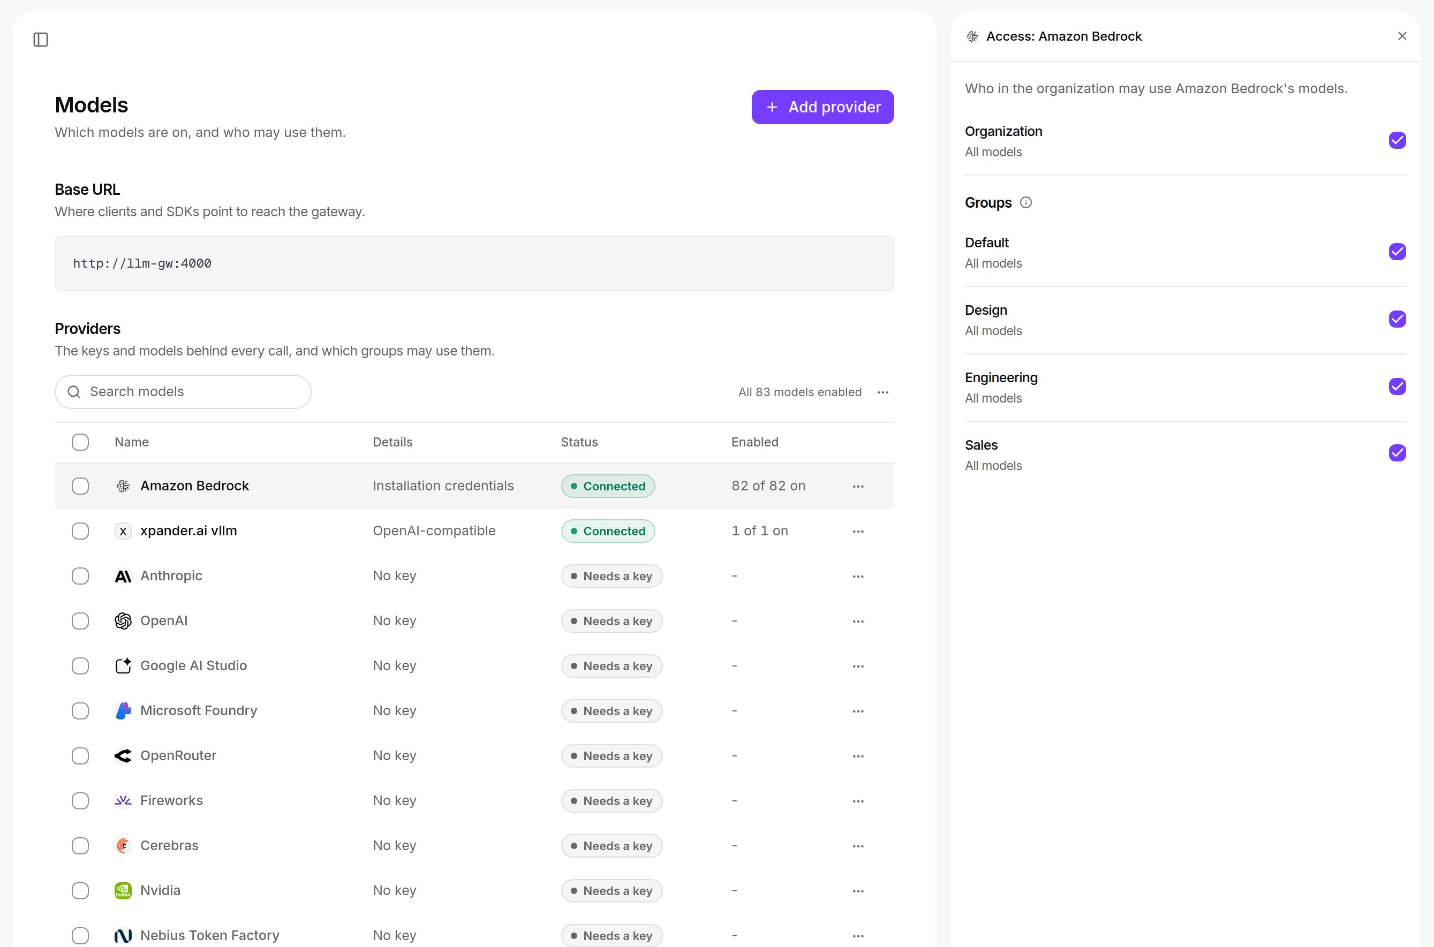1434x947 pixels.
Task: Open the Fireworks row more-options menu
Action: [x=858, y=801]
